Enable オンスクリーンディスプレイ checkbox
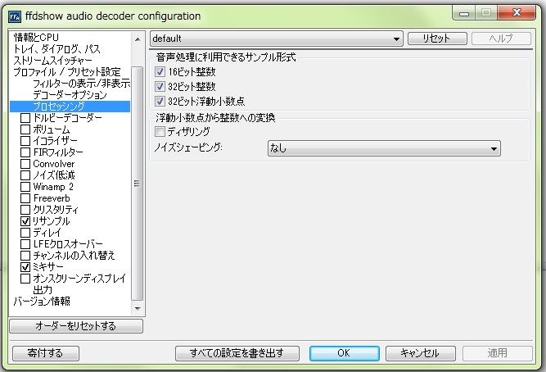This screenshot has height=372, width=546. 25,279
